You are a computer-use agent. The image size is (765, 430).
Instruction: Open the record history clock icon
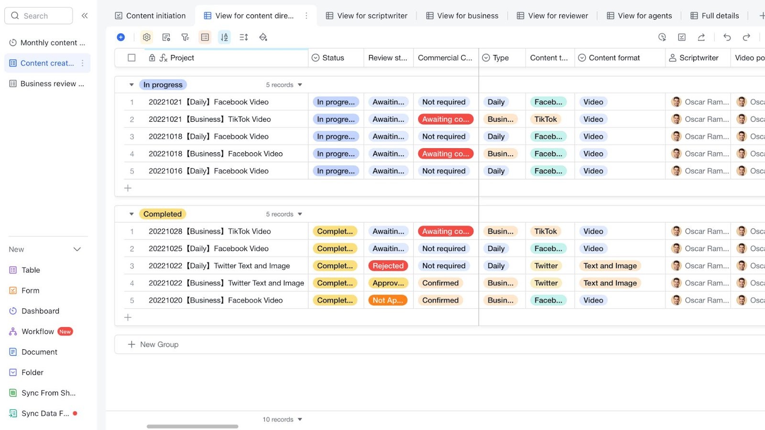pos(662,37)
